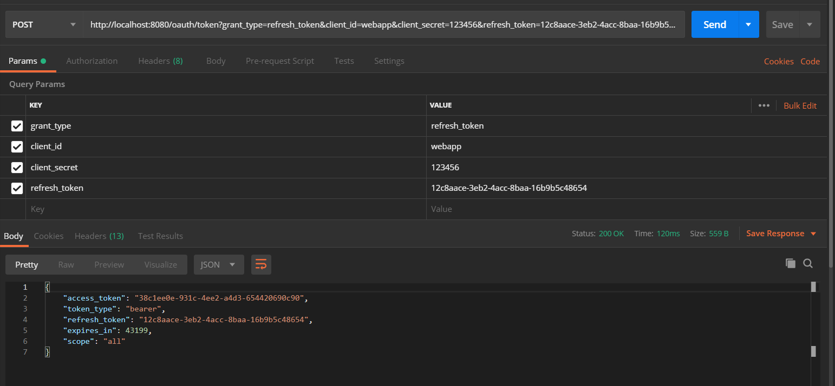Uncheck the client_secret parameter
This screenshot has height=386, width=835.
tap(17, 168)
